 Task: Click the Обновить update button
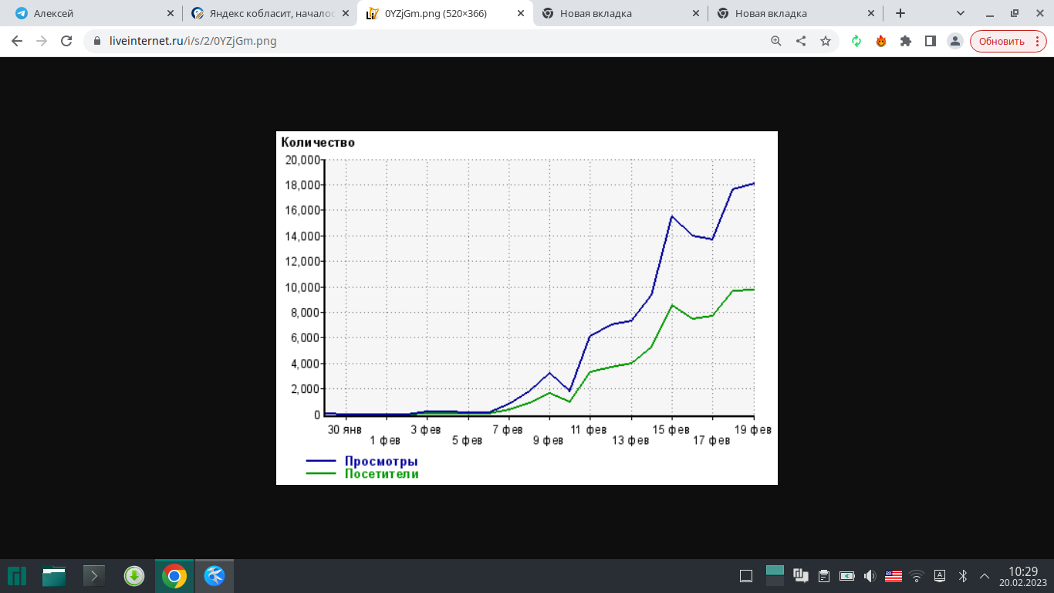click(x=1008, y=41)
